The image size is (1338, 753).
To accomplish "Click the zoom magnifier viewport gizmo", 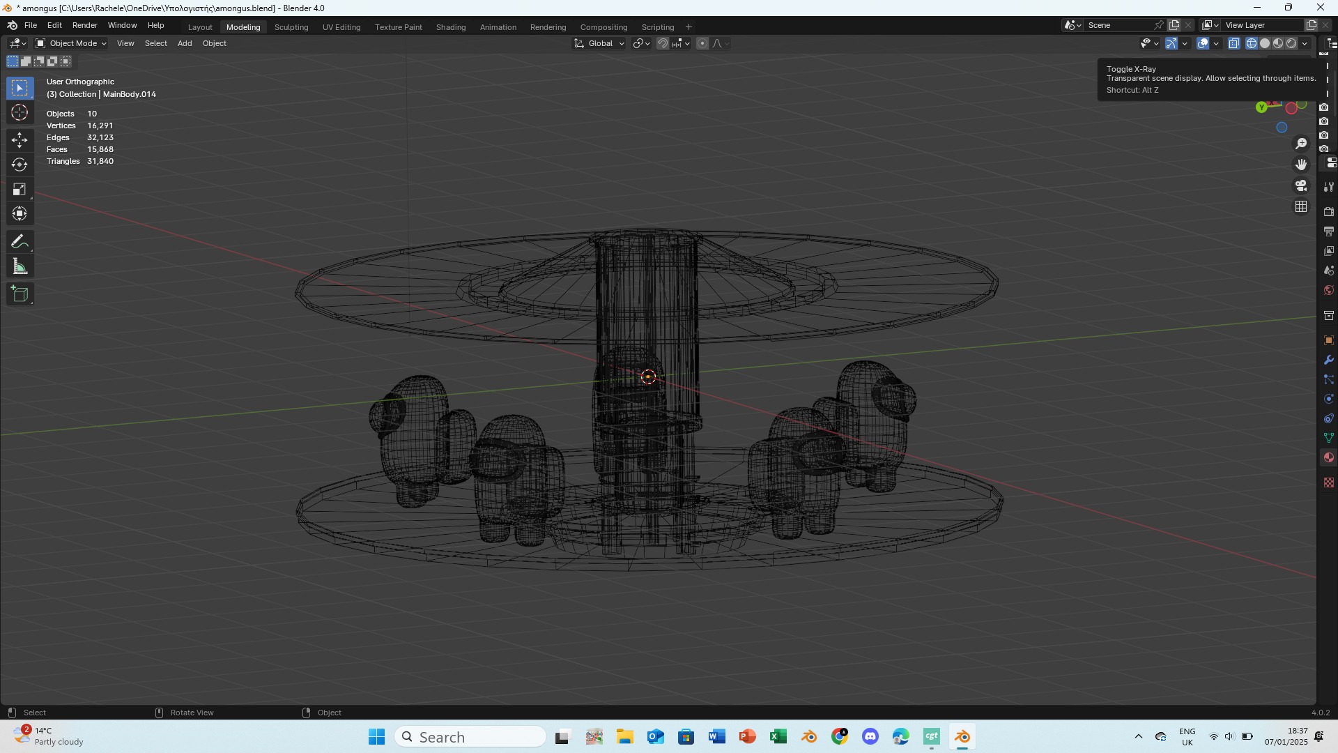I will click(x=1301, y=144).
